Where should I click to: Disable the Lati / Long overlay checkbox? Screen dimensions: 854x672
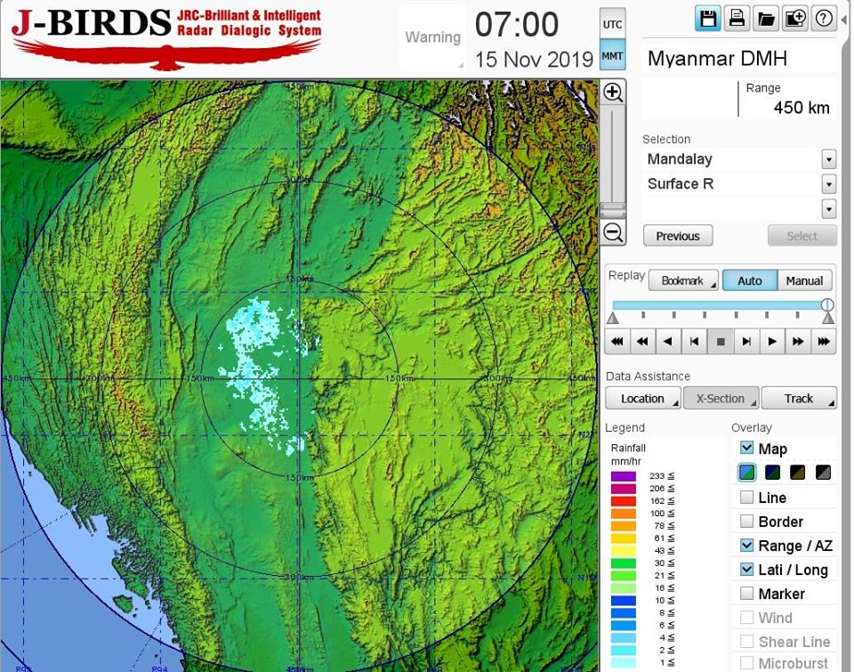747,570
